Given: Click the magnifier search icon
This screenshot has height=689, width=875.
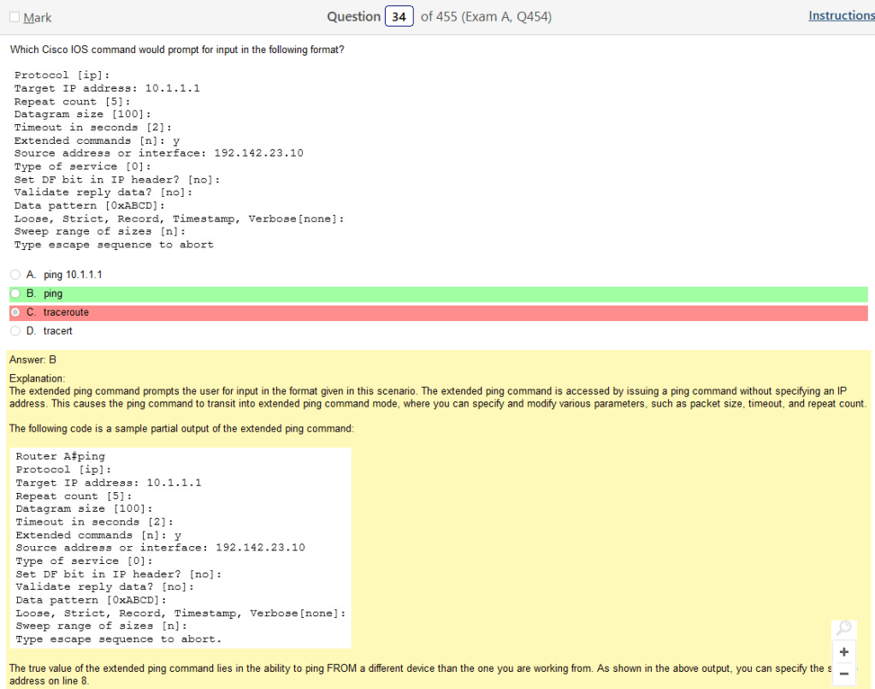Looking at the screenshot, I should click(843, 630).
